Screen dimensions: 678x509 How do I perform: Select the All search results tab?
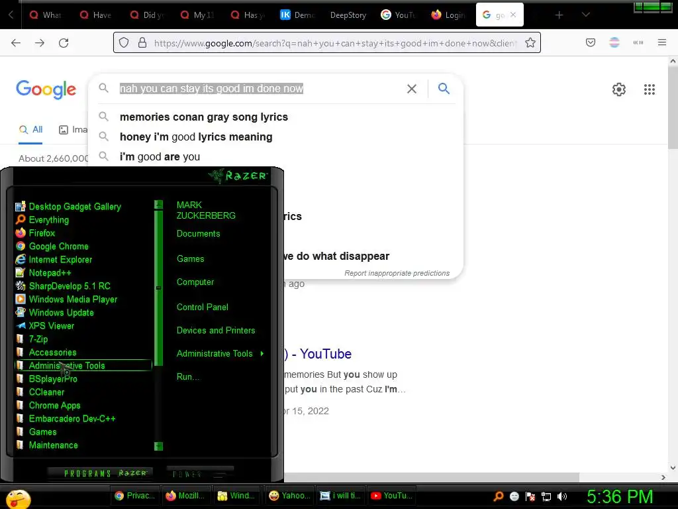(30, 129)
